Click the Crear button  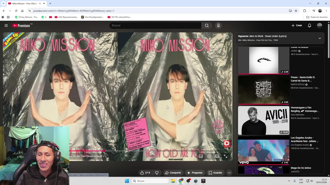[x=296, y=25]
